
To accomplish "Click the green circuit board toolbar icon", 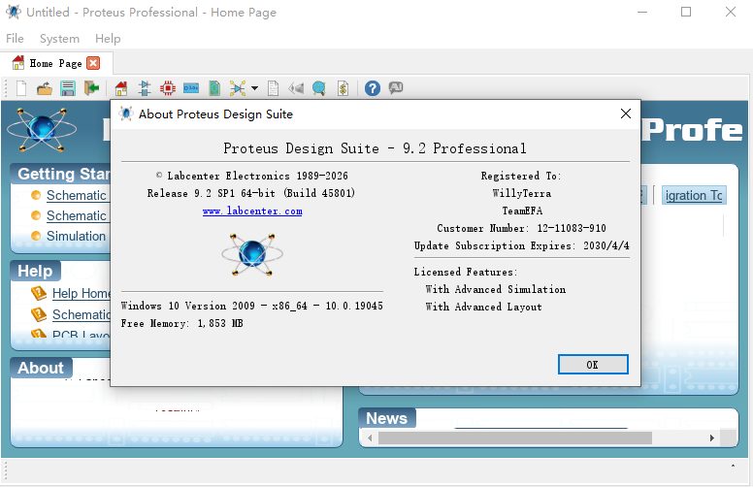I will pos(214,88).
